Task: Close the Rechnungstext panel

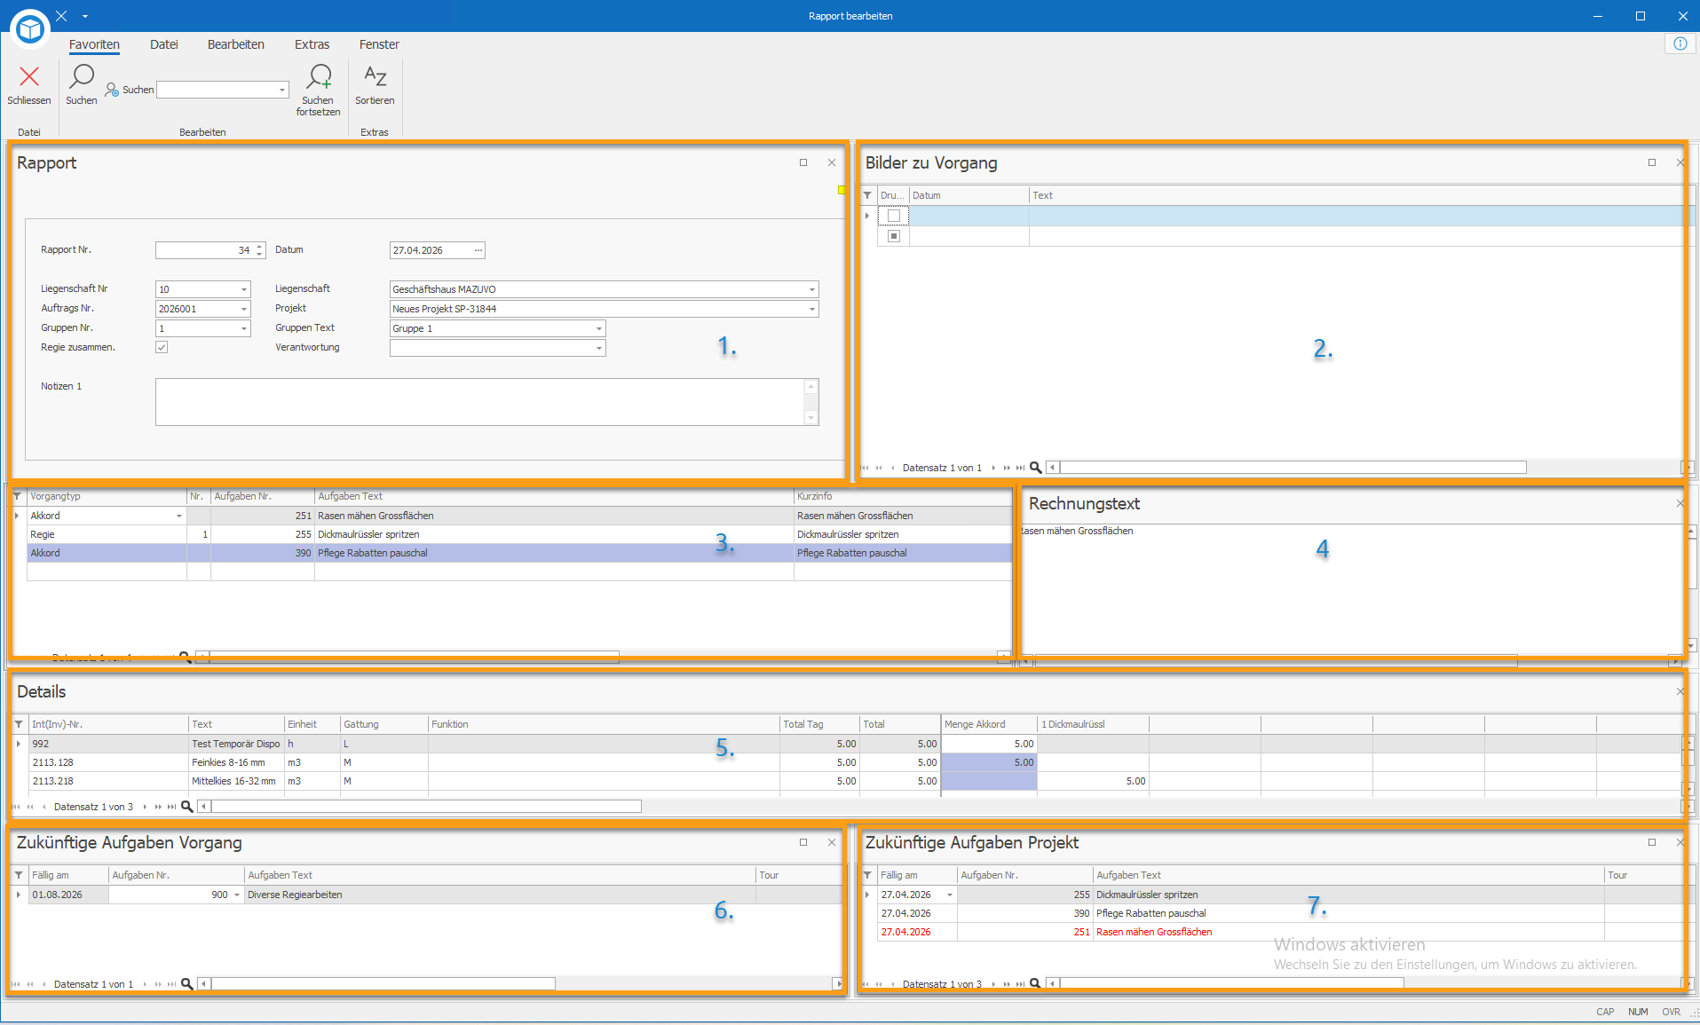Action: click(x=1680, y=503)
